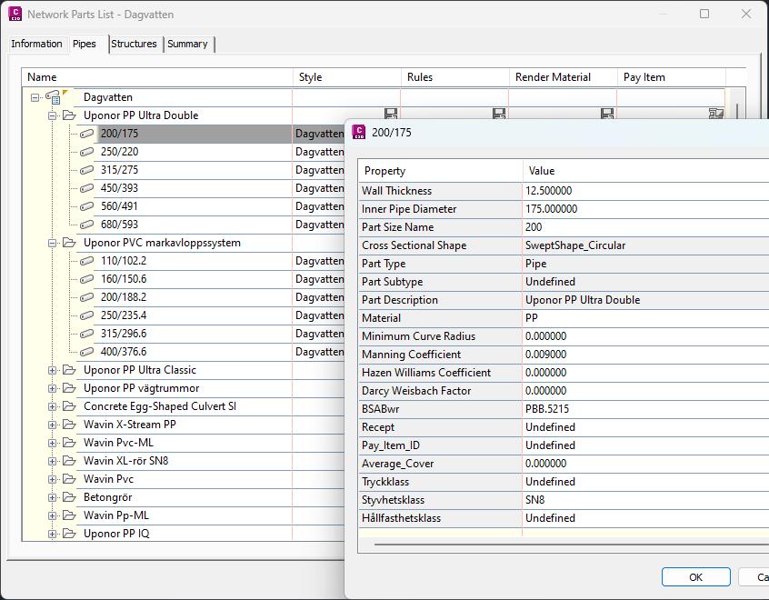This screenshot has height=600, width=769.
Task: Click the Pay Item column icon for Uponor PP Ultra Double
Action: pyautogui.click(x=716, y=114)
